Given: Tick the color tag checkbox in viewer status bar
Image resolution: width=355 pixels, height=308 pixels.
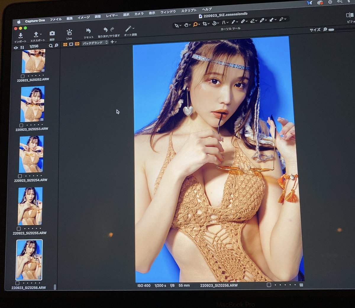Looking at the screenshot, I should point(269,285).
